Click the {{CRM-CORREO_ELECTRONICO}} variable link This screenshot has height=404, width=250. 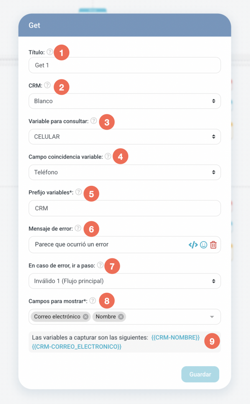pos(76,346)
